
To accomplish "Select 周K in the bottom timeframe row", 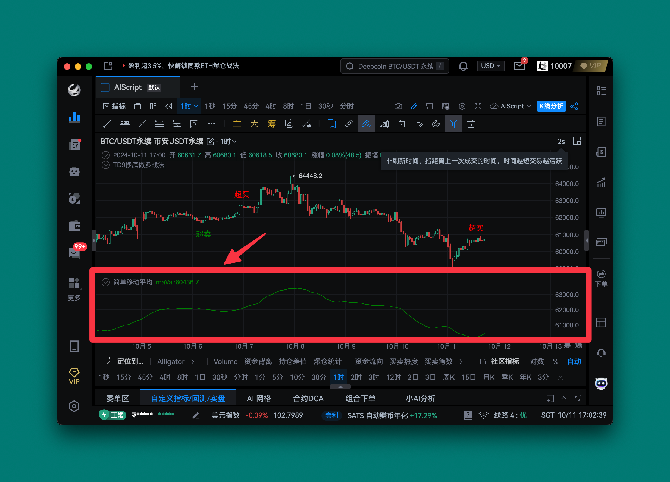I will click(449, 377).
